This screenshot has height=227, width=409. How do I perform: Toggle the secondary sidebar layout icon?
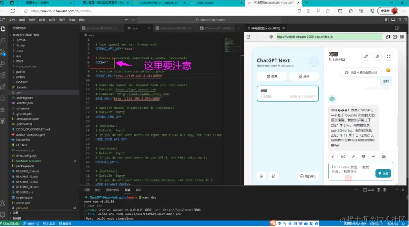click(x=399, y=20)
